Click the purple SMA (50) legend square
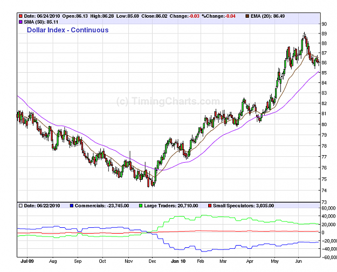 pyautogui.click(x=20, y=22)
